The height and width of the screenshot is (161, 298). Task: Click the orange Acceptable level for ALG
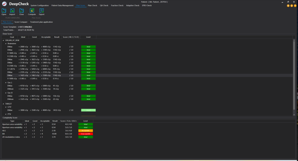point(86,131)
